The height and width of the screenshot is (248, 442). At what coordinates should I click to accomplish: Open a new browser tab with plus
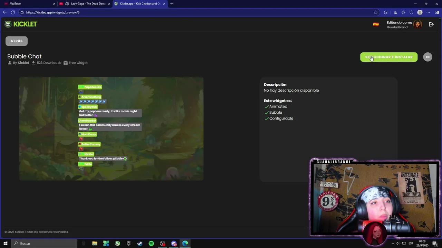point(172,3)
